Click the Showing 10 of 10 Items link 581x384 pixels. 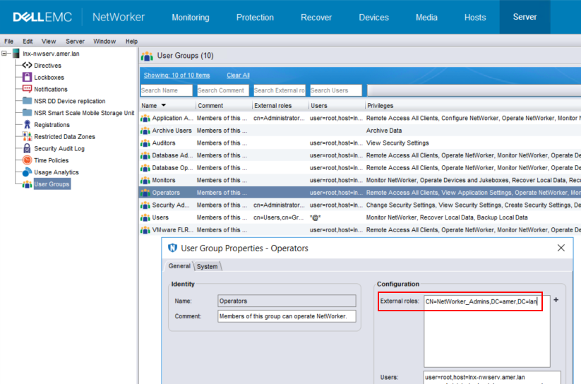tap(176, 76)
